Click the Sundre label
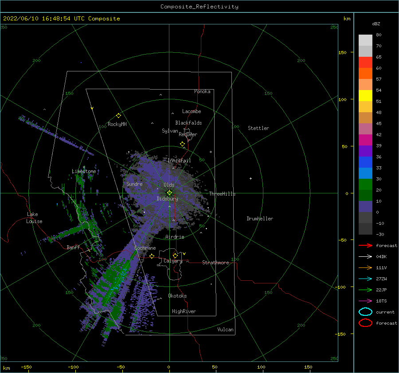 point(134,184)
